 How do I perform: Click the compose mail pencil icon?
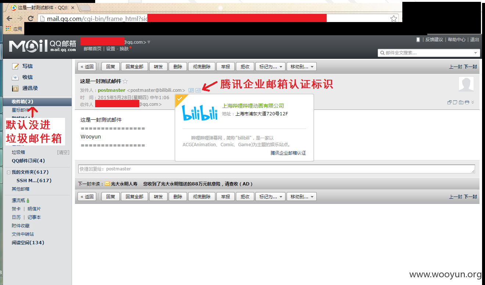[15, 66]
